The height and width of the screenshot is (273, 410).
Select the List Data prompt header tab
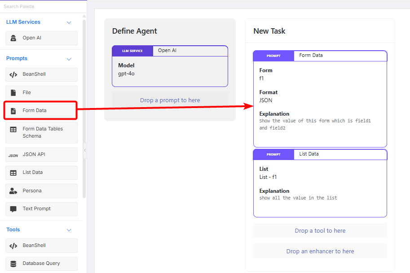pyautogui.click(x=309, y=154)
